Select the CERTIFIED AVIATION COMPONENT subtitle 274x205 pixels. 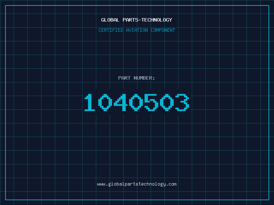coord(137,30)
